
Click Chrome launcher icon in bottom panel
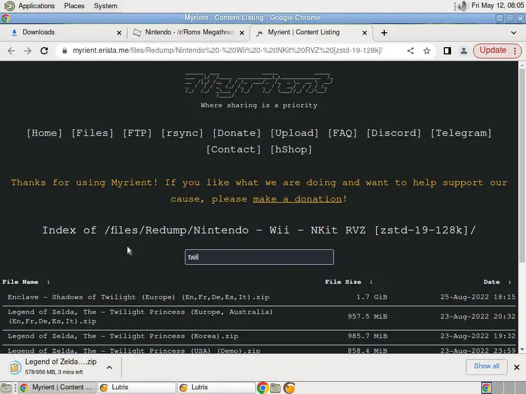point(262,388)
